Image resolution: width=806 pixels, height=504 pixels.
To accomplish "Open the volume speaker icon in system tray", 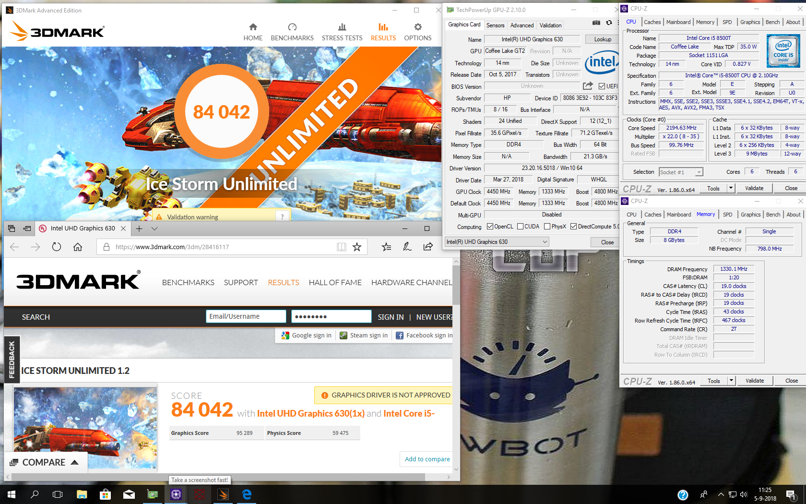I will 744,494.
